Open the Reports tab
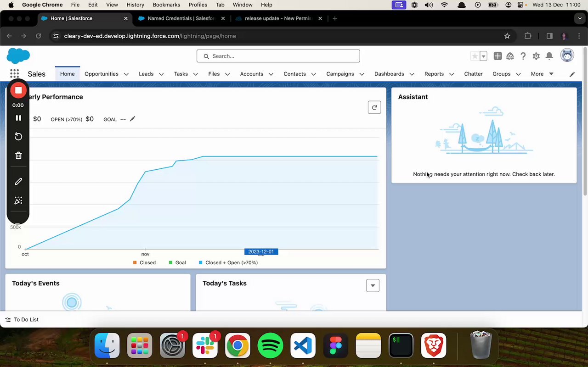This screenshot has height=367, width=588. 434,74
